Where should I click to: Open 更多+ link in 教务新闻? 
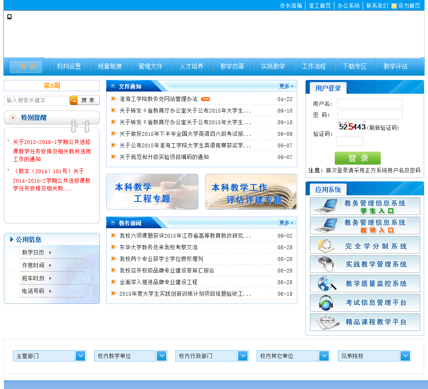[286, 223]
